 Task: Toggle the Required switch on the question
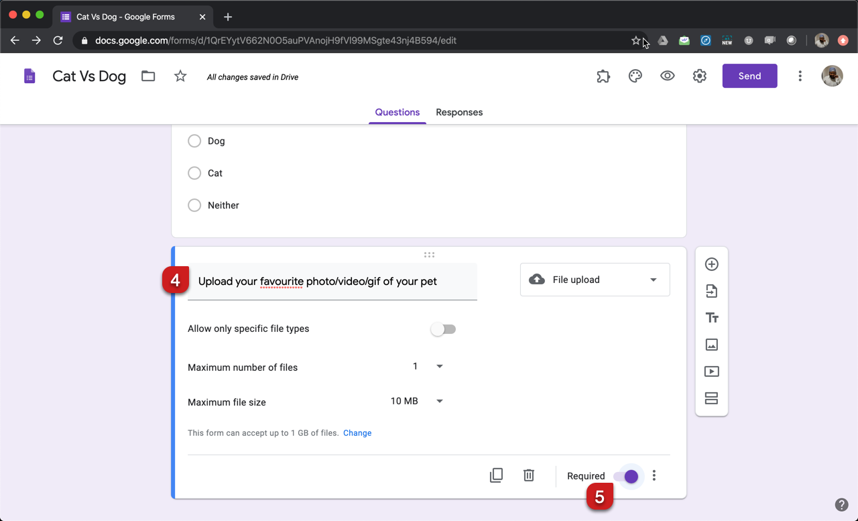click(628, 476)
